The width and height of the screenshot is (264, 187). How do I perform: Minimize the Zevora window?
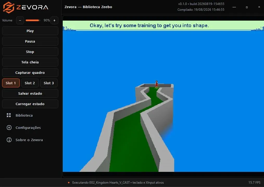pos(234,7)
